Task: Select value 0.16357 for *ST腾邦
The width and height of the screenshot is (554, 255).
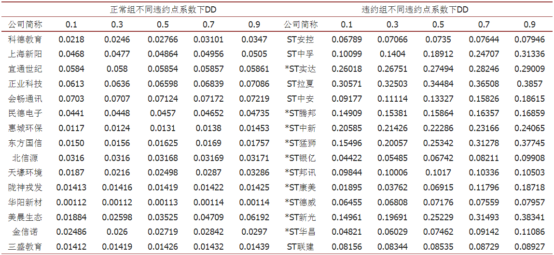Action: [x=484, y=114]
